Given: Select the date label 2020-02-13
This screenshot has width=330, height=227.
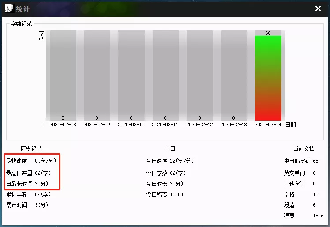Looking at the screenshot, I should 234,125.
